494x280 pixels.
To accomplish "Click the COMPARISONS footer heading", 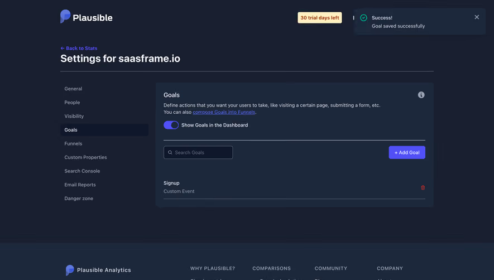I will [x=272, y=268].
